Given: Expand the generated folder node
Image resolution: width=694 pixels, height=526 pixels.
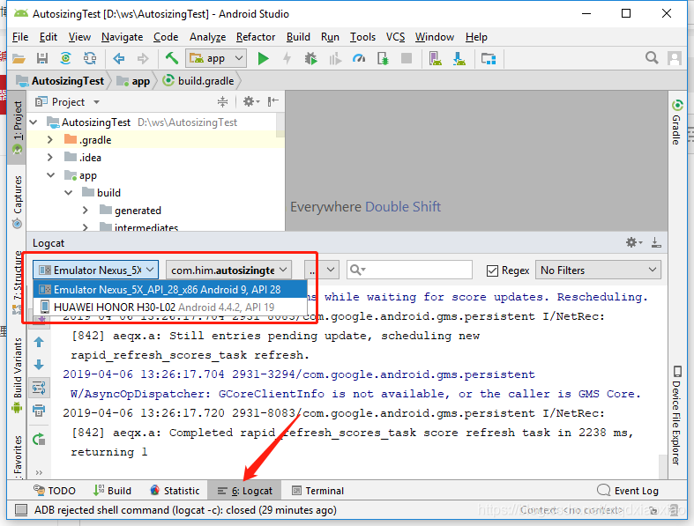Looking at the screenshot, I should 86,210.
